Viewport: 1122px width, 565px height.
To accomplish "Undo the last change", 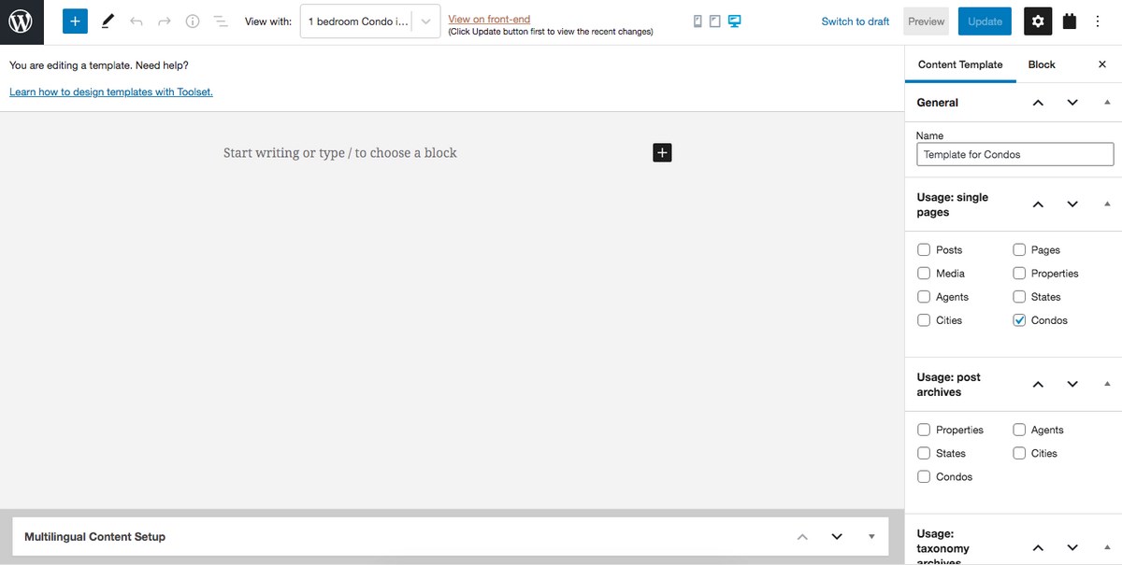I will click(x=137, y=21).
